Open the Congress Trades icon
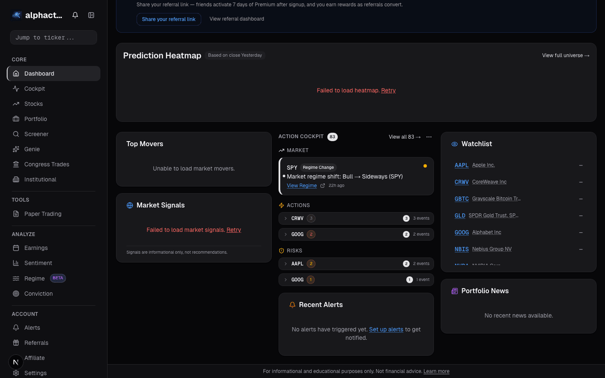 [15, 164]
